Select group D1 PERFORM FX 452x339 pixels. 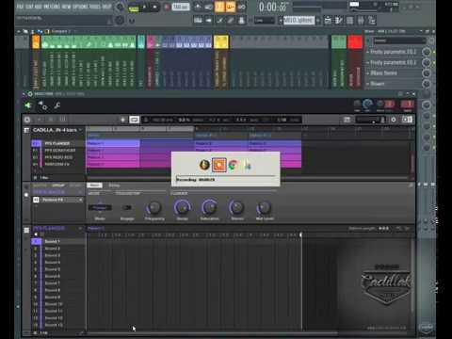(x=57, y=164)
